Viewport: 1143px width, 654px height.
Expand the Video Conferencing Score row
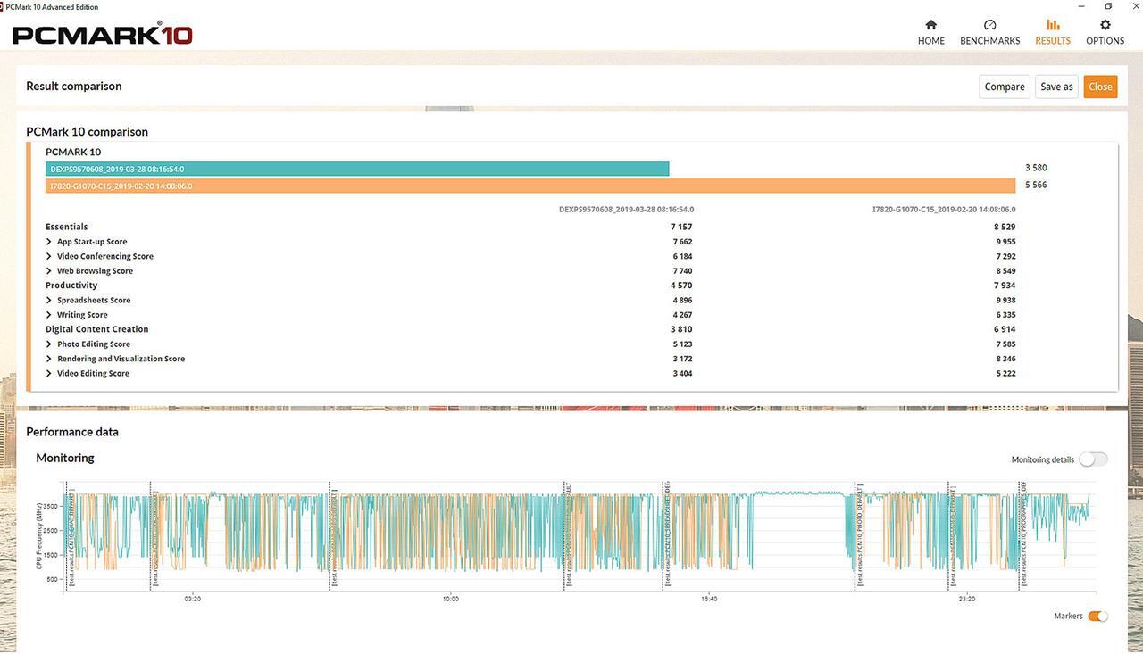coord(48,256)
